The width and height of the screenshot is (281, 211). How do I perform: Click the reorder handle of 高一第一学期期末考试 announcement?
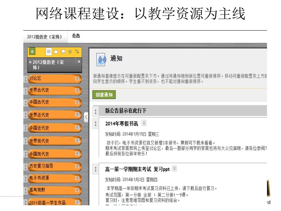[x=95, y=169]
